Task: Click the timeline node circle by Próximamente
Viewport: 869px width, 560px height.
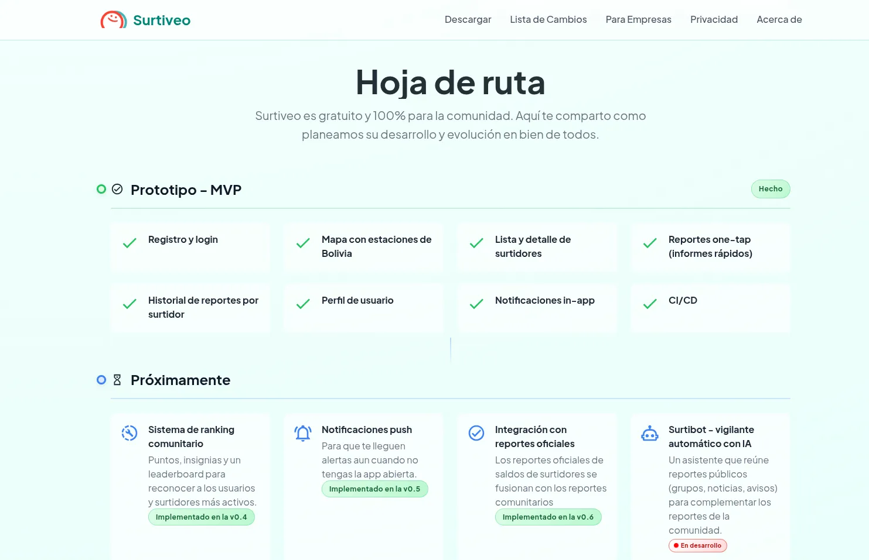Action: [101, 380]
